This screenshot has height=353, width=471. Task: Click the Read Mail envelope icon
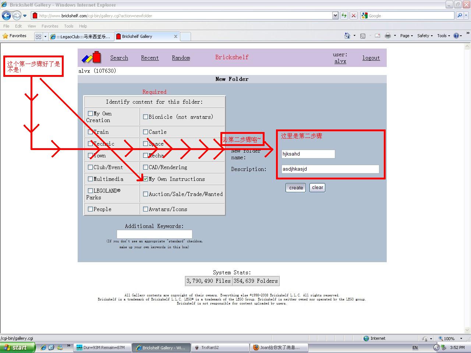[378, 36]
